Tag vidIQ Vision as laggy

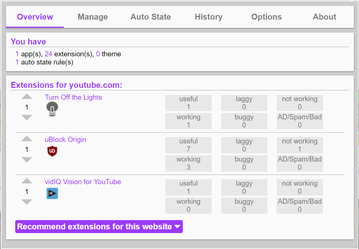244,187
